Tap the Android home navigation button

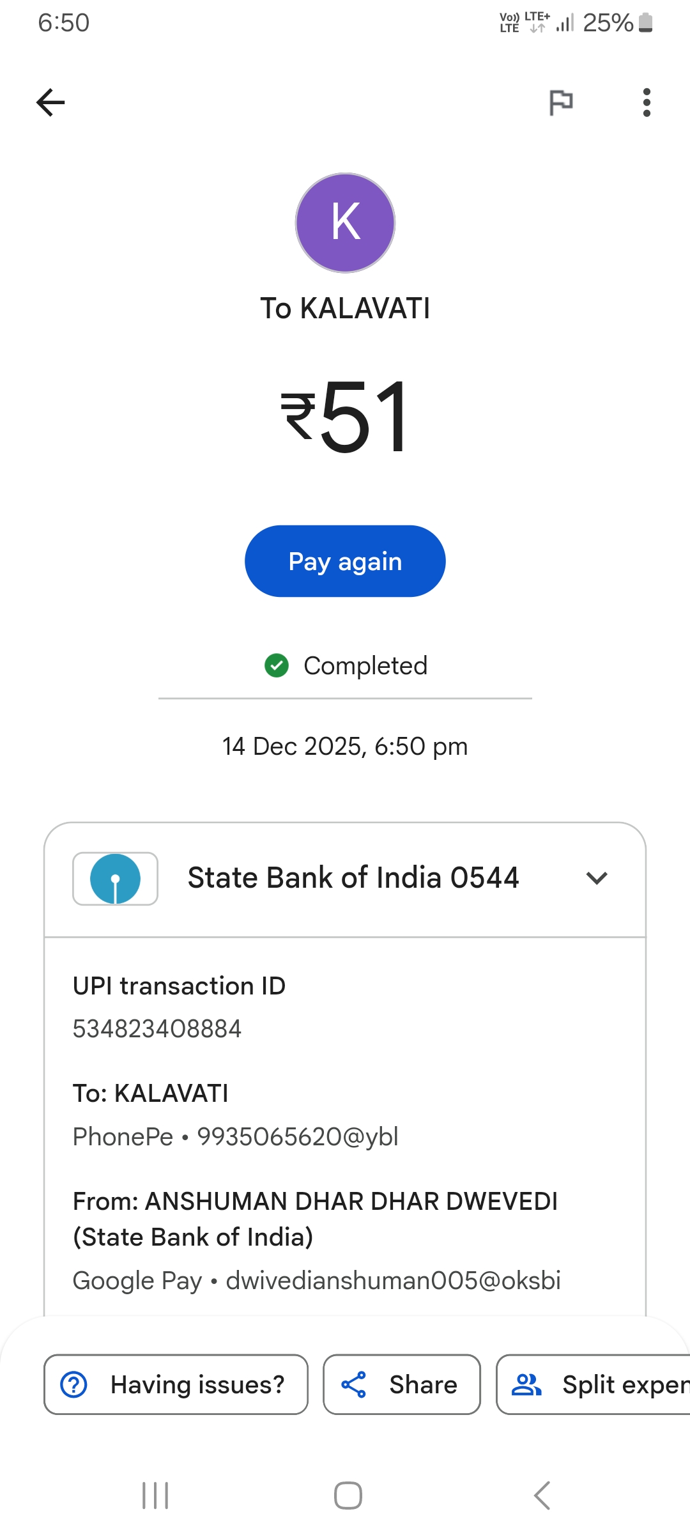(x=348, y=1496)
